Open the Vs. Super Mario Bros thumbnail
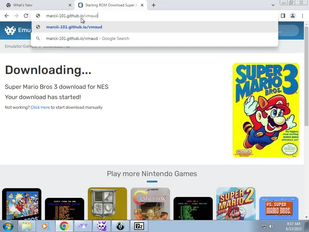The height and width of the screenshot is (232, 309). (x=279, y=208)
